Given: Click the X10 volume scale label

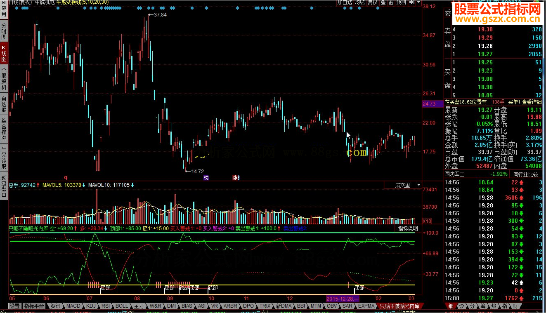Looking at the screenshot, I should [x=427, y=221].
